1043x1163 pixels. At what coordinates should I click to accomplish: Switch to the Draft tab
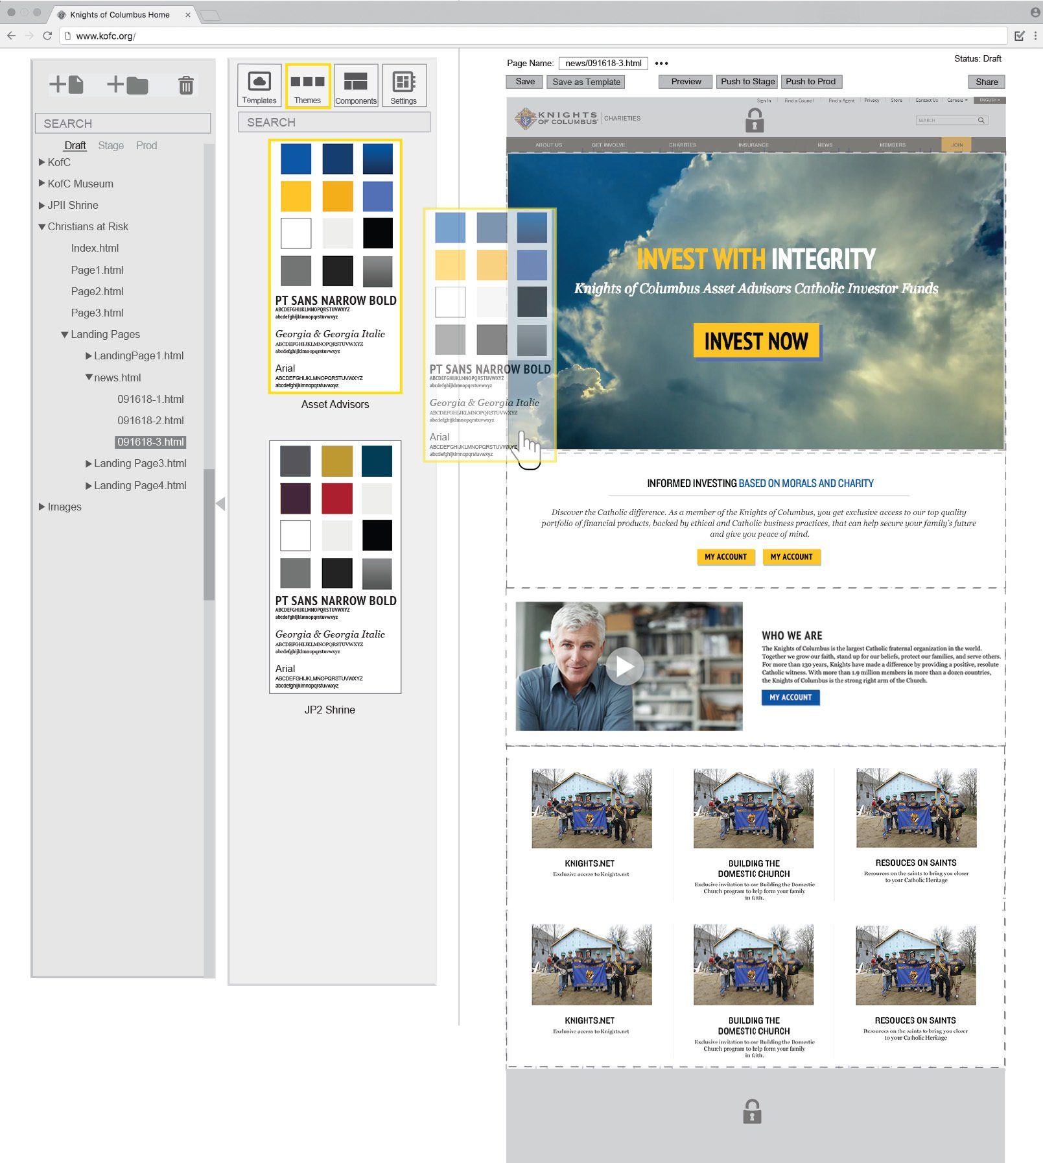[x=75, y=145]
